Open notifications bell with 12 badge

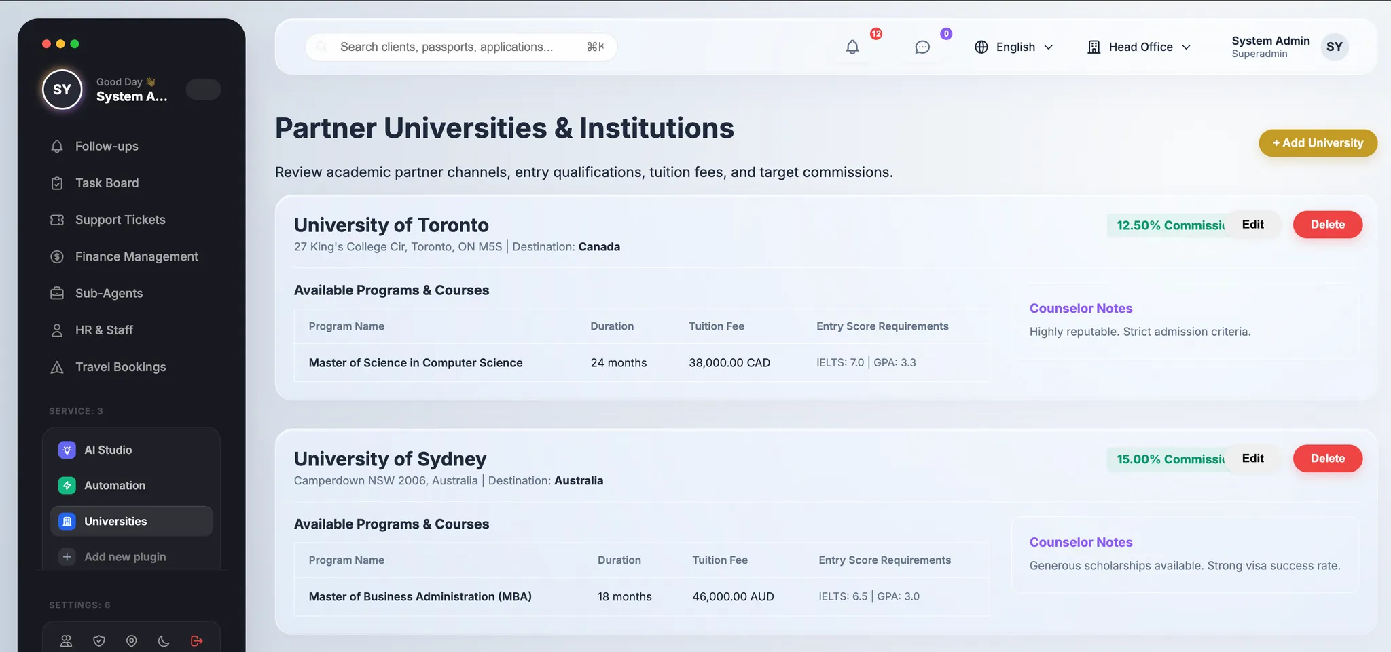852,47
